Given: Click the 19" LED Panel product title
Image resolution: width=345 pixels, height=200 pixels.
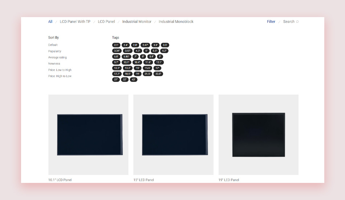Looking at the screenshot, I should pyautogui.click(x=228, y=180).
